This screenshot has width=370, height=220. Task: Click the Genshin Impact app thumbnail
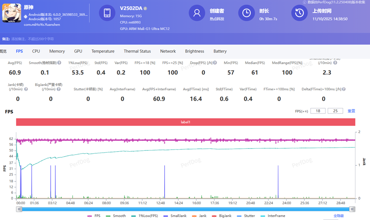coord(12,13)
